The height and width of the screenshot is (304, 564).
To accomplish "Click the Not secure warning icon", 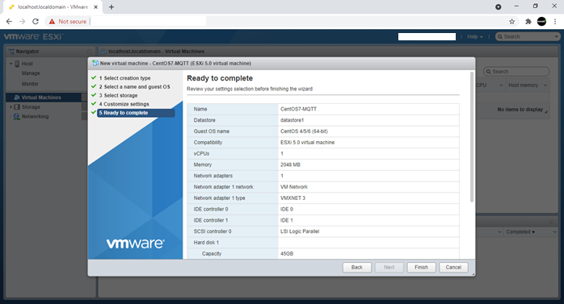I will tap(53, 22).
